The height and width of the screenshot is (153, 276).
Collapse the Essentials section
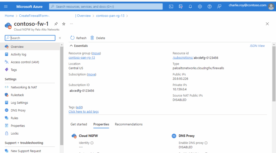[x=71, y=46]
